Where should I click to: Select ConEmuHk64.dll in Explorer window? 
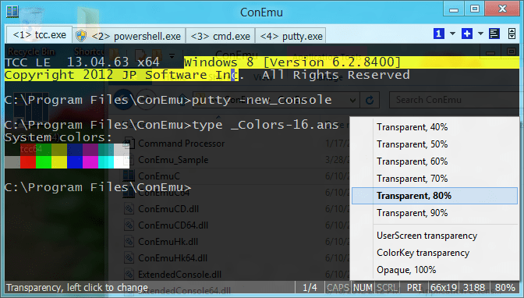tap(173, 258)
